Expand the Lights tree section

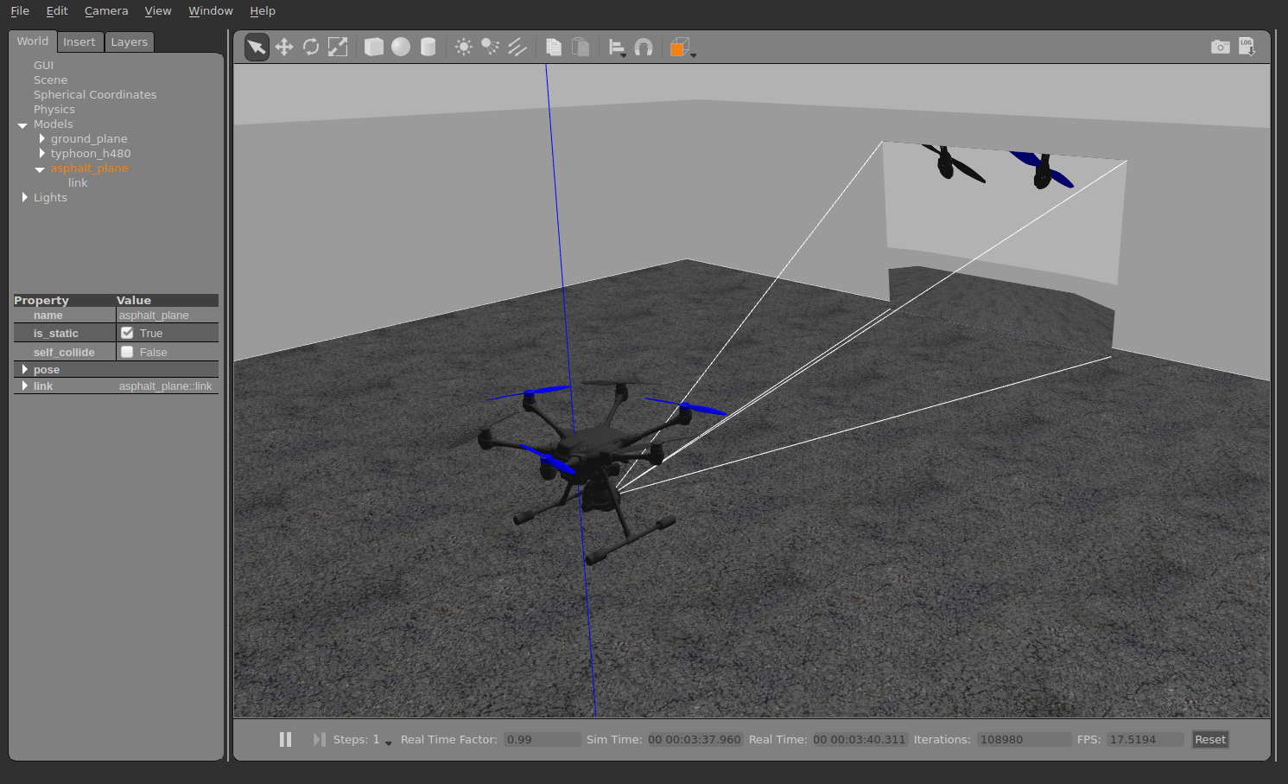24,197
